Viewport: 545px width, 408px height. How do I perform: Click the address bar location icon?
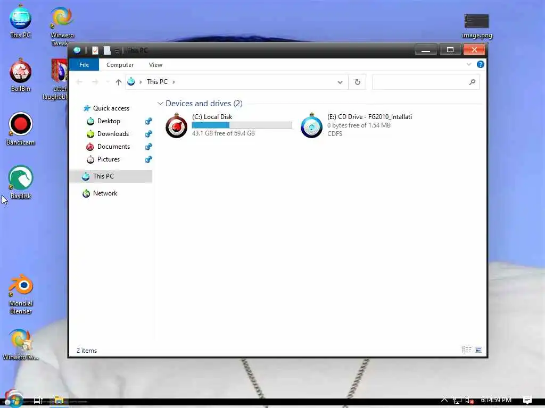pyautogui.click(x=131, y=82)
